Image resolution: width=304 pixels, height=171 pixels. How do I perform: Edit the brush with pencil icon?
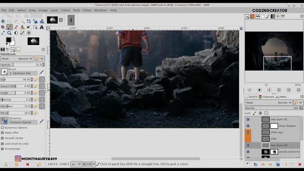pos(41,72)
